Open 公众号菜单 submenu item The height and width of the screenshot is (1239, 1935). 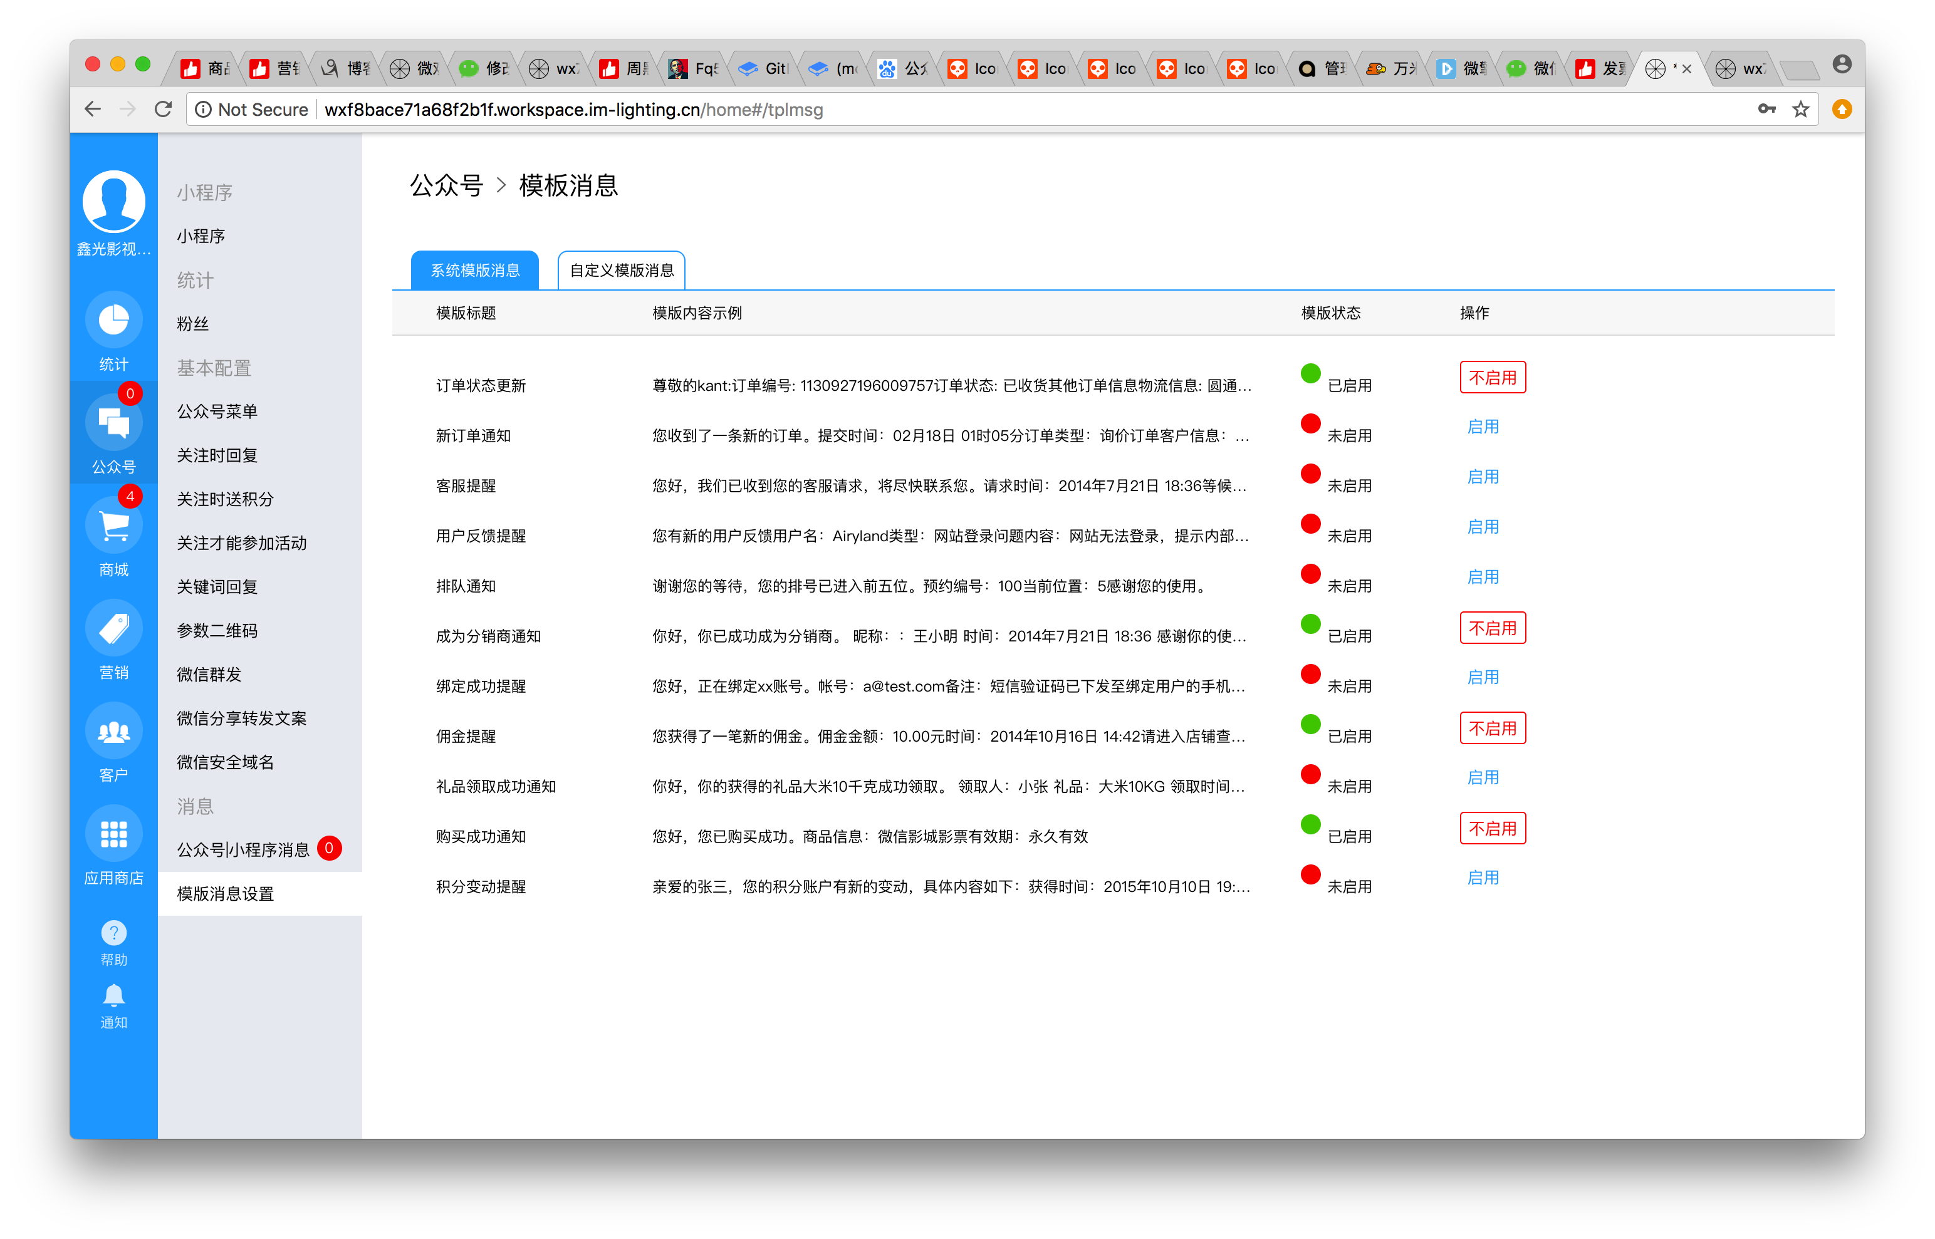click(x=260, y=411)
